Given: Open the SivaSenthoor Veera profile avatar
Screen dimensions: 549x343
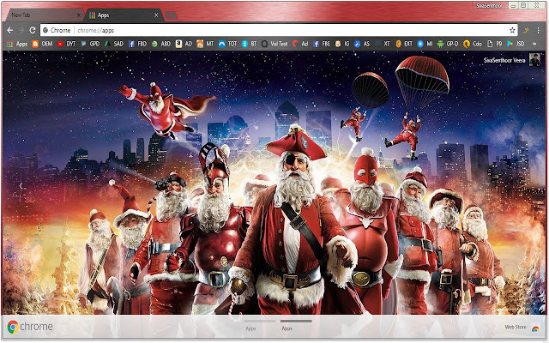Looking at the screenshot, I should (x=535, y=60).
